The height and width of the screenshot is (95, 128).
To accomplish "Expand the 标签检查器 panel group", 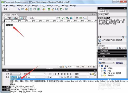I will 100,53.
